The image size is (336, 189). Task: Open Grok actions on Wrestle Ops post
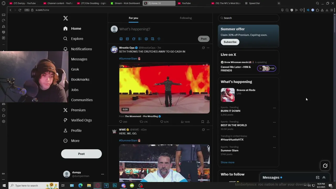203,48
